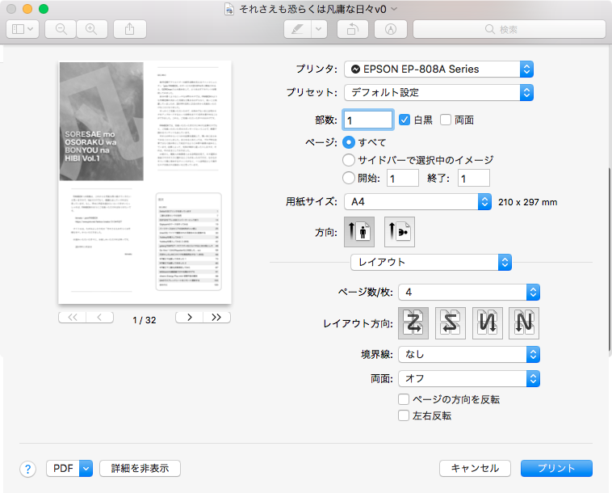Viewport: 612px width, 493px height.
Task: Check ページの方向を反転 checkbox
Action: (404, 399)
